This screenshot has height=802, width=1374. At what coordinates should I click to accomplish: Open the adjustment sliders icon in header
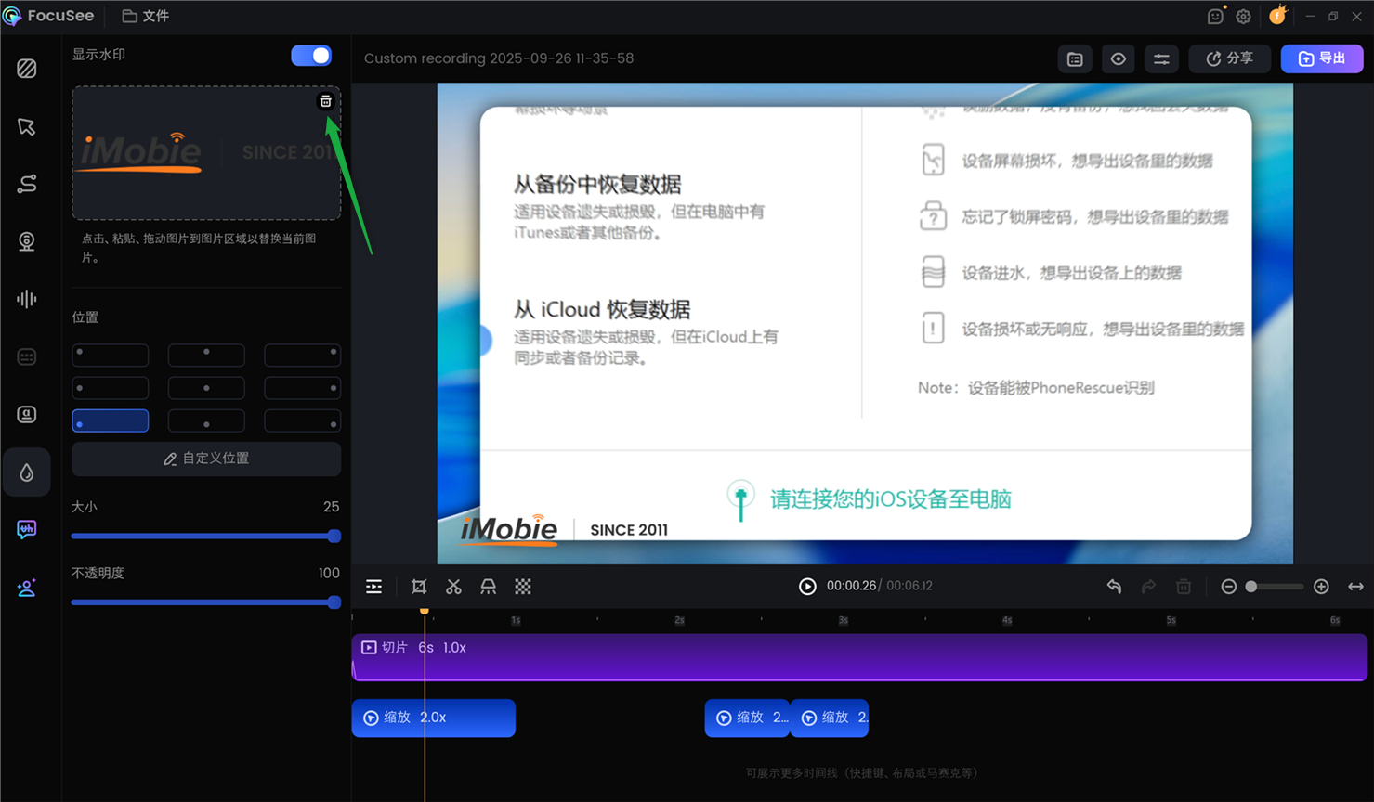click(1161, 58)
